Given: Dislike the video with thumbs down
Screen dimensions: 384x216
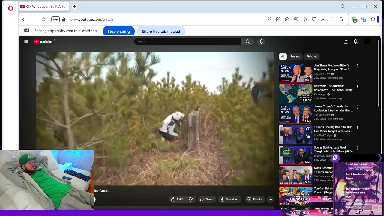Looking at the screenshot, I should coord(190,199).
